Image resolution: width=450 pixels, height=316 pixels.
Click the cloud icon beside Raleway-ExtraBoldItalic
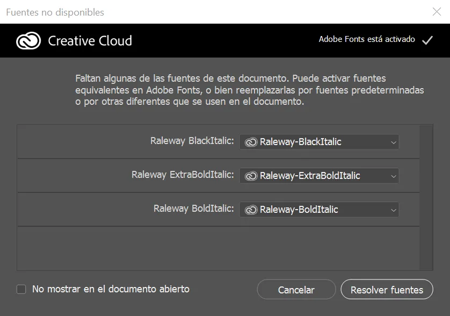251,176
